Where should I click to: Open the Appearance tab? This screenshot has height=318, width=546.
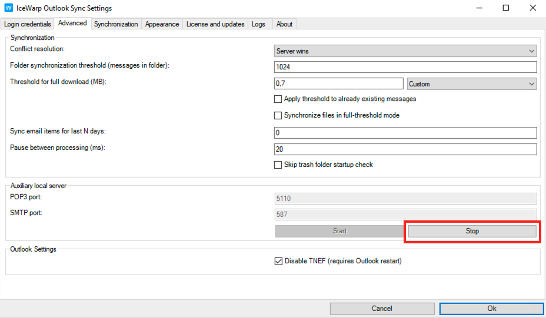[x=162, y=24]
